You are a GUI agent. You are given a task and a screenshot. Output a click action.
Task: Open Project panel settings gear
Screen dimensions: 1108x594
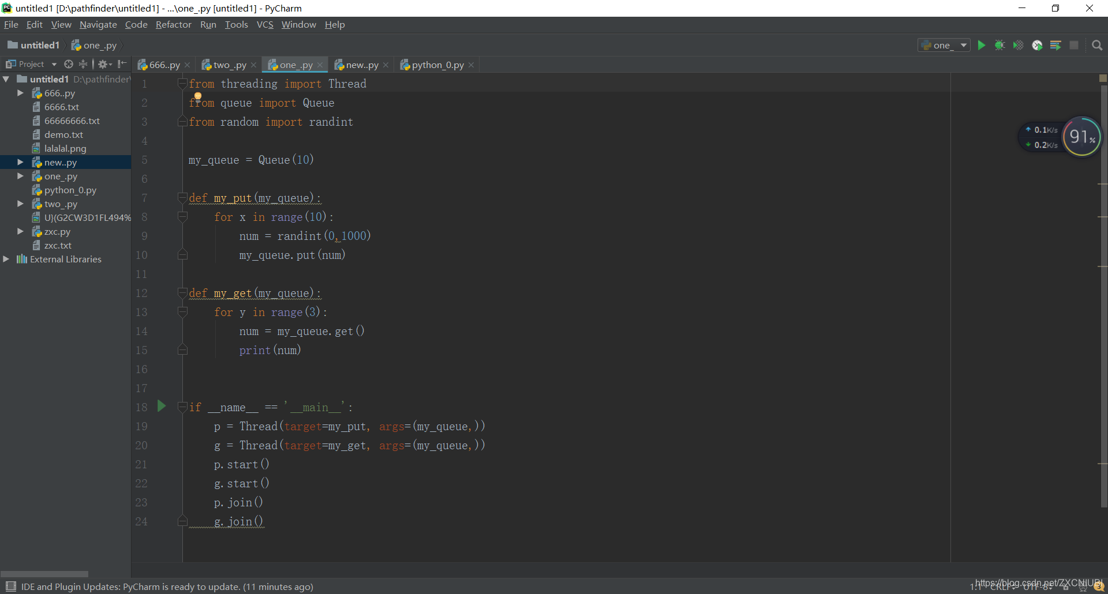(104, 64)
